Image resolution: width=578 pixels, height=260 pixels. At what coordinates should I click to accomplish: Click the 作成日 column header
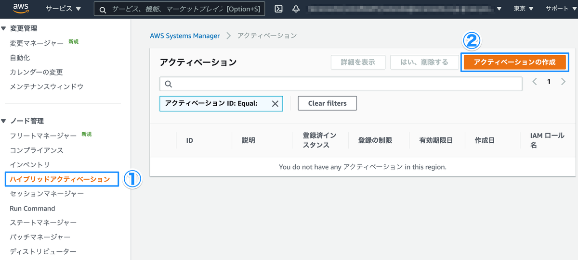(485, 140)
